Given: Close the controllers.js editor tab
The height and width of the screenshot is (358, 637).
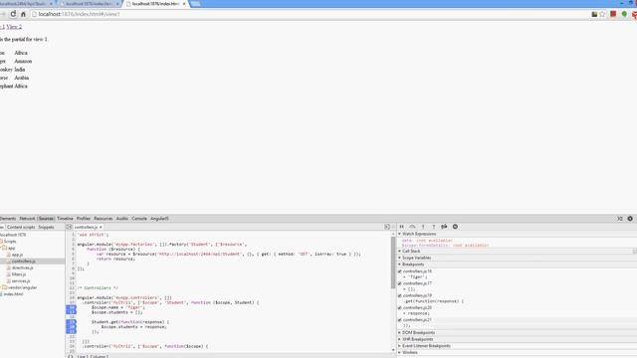Looking at the screenshot, I should [x=101, y=228].
